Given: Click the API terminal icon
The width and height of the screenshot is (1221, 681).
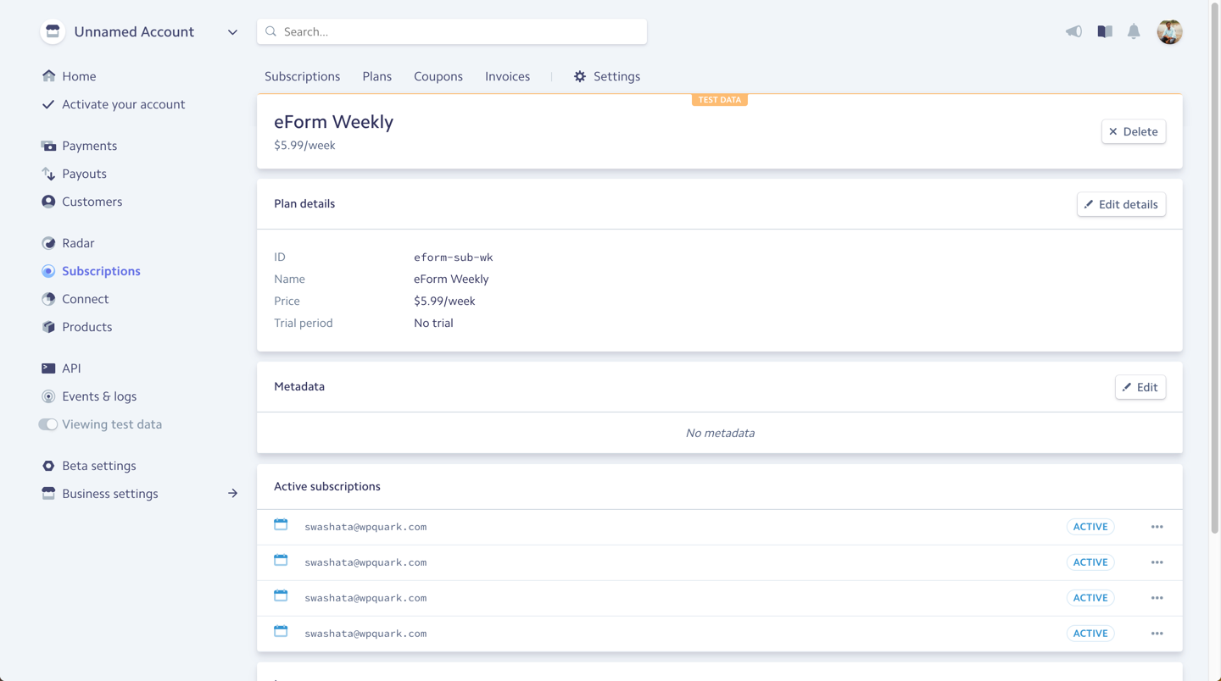Looking at the screenshot, I should pyautogui.click(x=48, y=368).
